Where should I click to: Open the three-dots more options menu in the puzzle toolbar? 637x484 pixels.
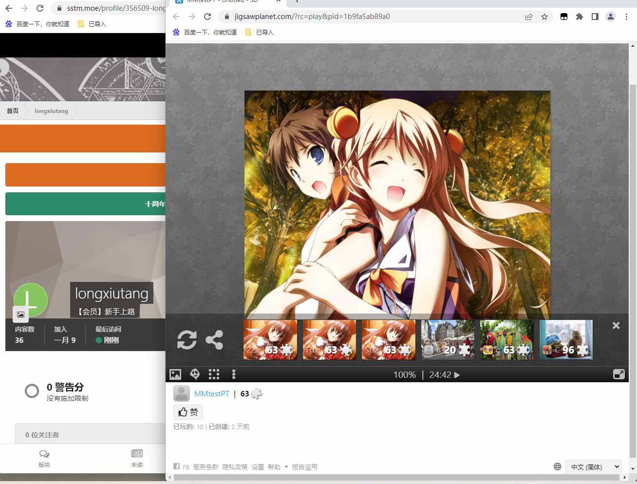pos(234,374)
